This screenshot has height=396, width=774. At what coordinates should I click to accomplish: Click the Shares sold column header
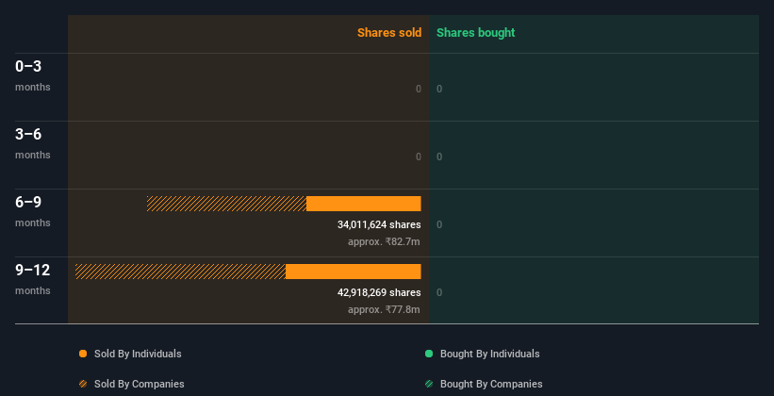click(x=389, y=33)
